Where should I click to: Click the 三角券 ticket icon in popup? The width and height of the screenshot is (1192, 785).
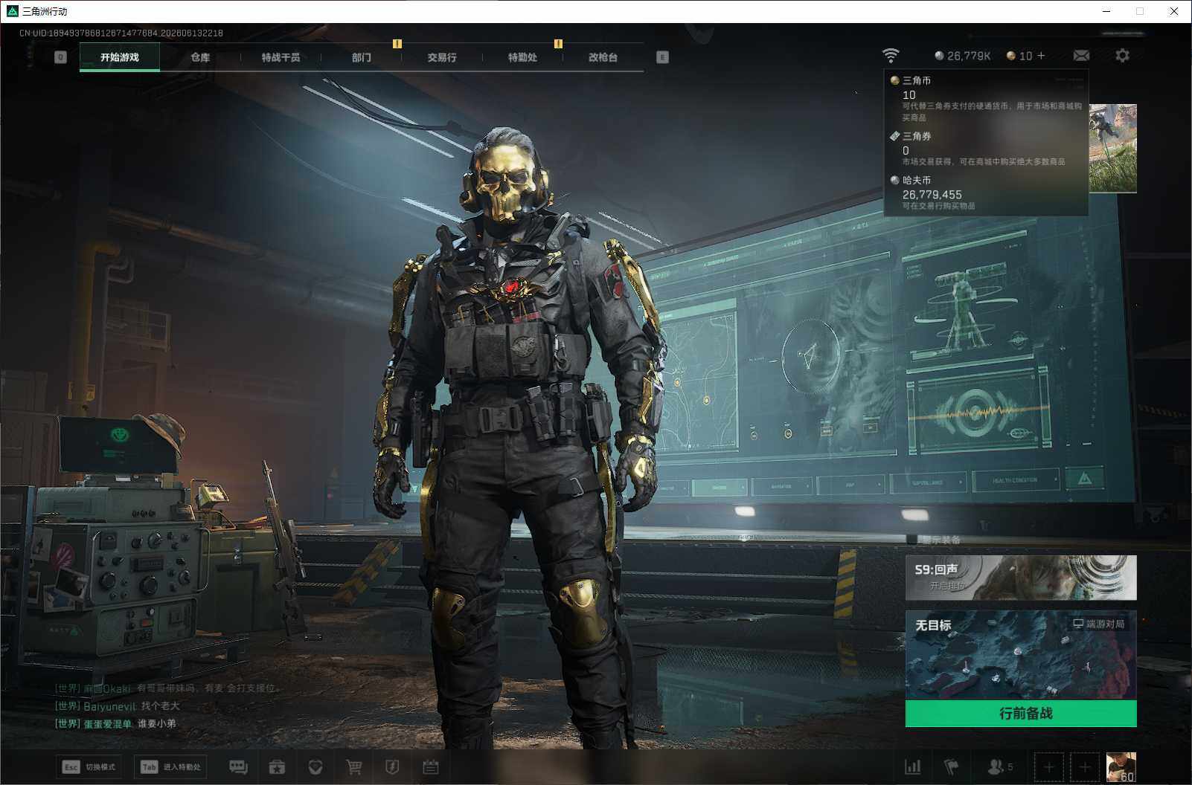coord(894,136)
